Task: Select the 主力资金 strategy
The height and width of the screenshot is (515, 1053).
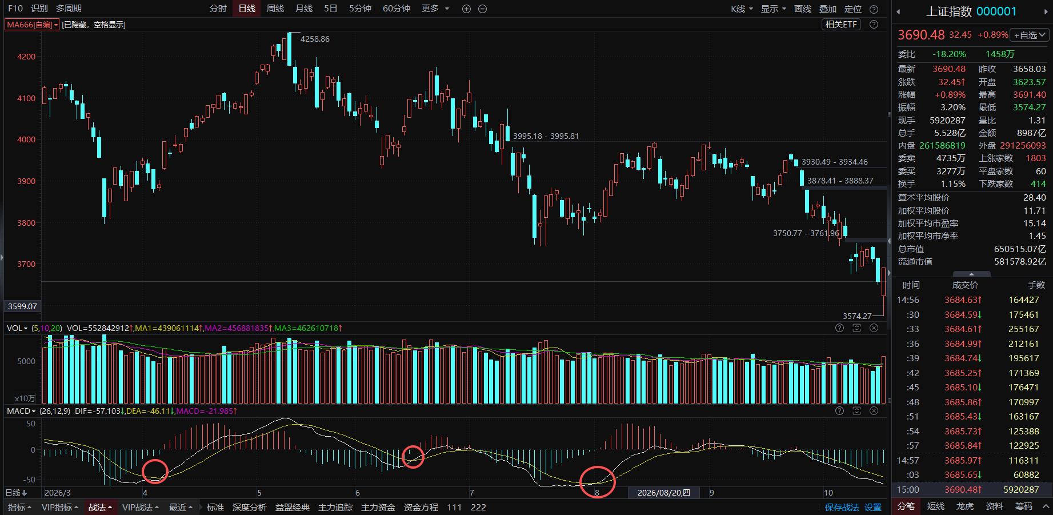Action: point(378,507)
